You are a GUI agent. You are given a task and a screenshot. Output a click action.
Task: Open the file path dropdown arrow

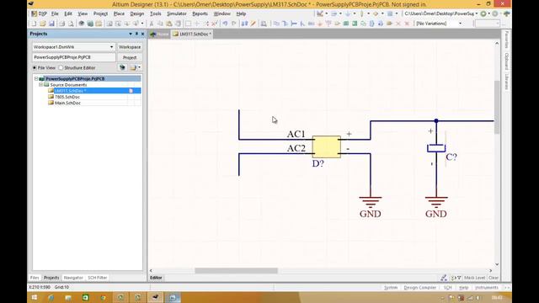tap(477, 13)
